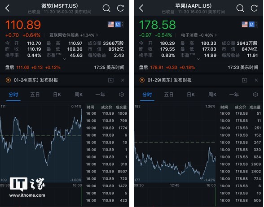This screenshot has width=264, height=207.
Task: Select 分时 tab in Microsoft panel
Action: pos(13,95)
